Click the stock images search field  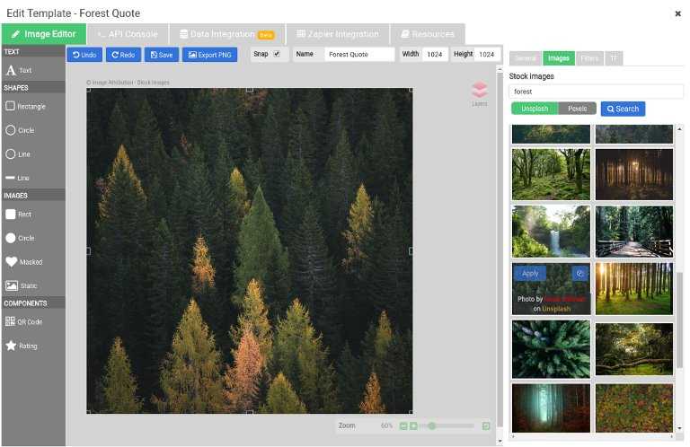[596, 92]
